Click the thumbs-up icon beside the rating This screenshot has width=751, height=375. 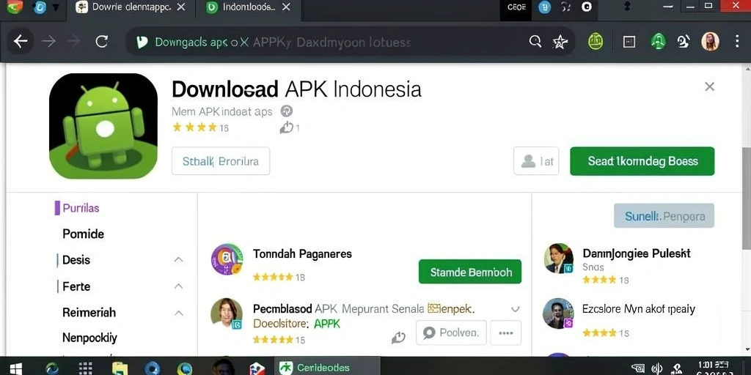point(287,127)
